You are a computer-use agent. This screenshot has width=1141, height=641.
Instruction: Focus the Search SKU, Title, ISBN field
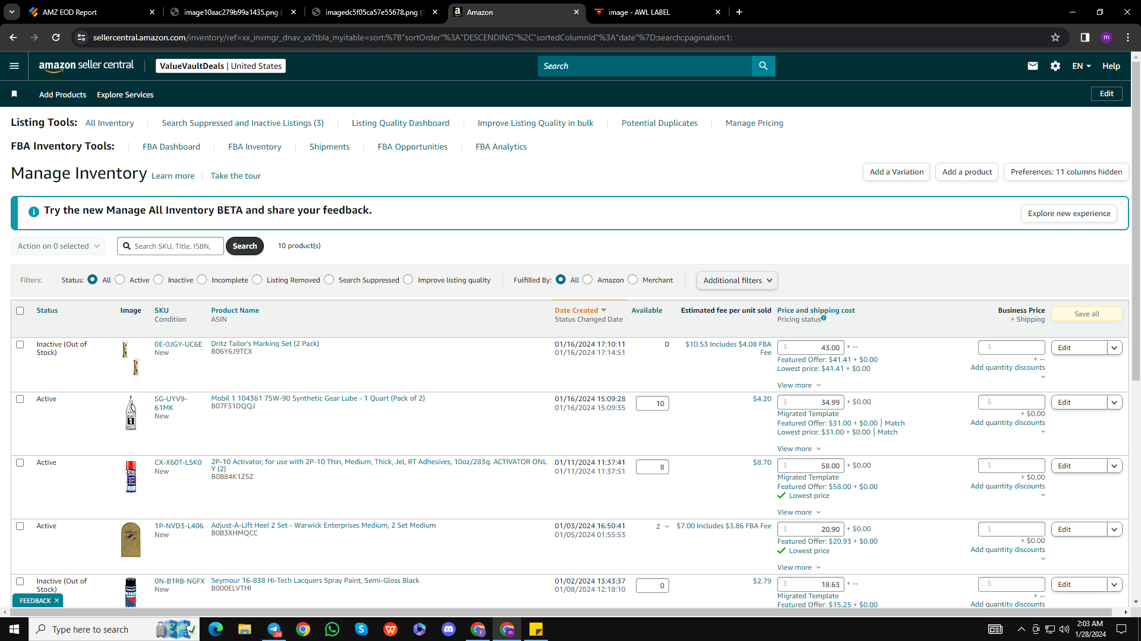click(x=171, y=246)
